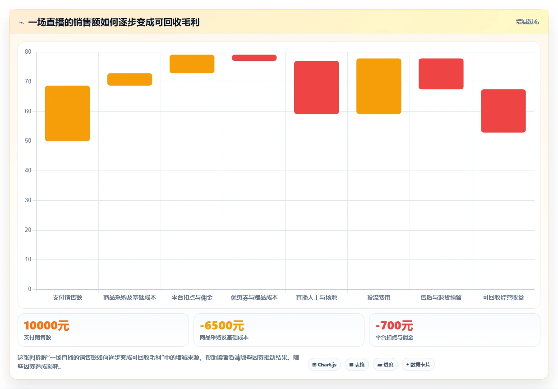
Task: Click the 增减瀑布 label in header
Action: point(527,22)
